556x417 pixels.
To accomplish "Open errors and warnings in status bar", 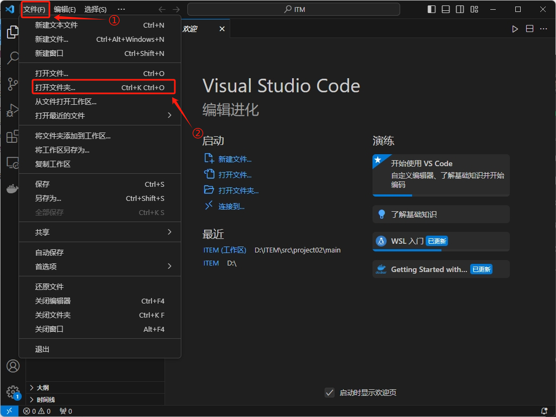I will [x=37, y=411].
